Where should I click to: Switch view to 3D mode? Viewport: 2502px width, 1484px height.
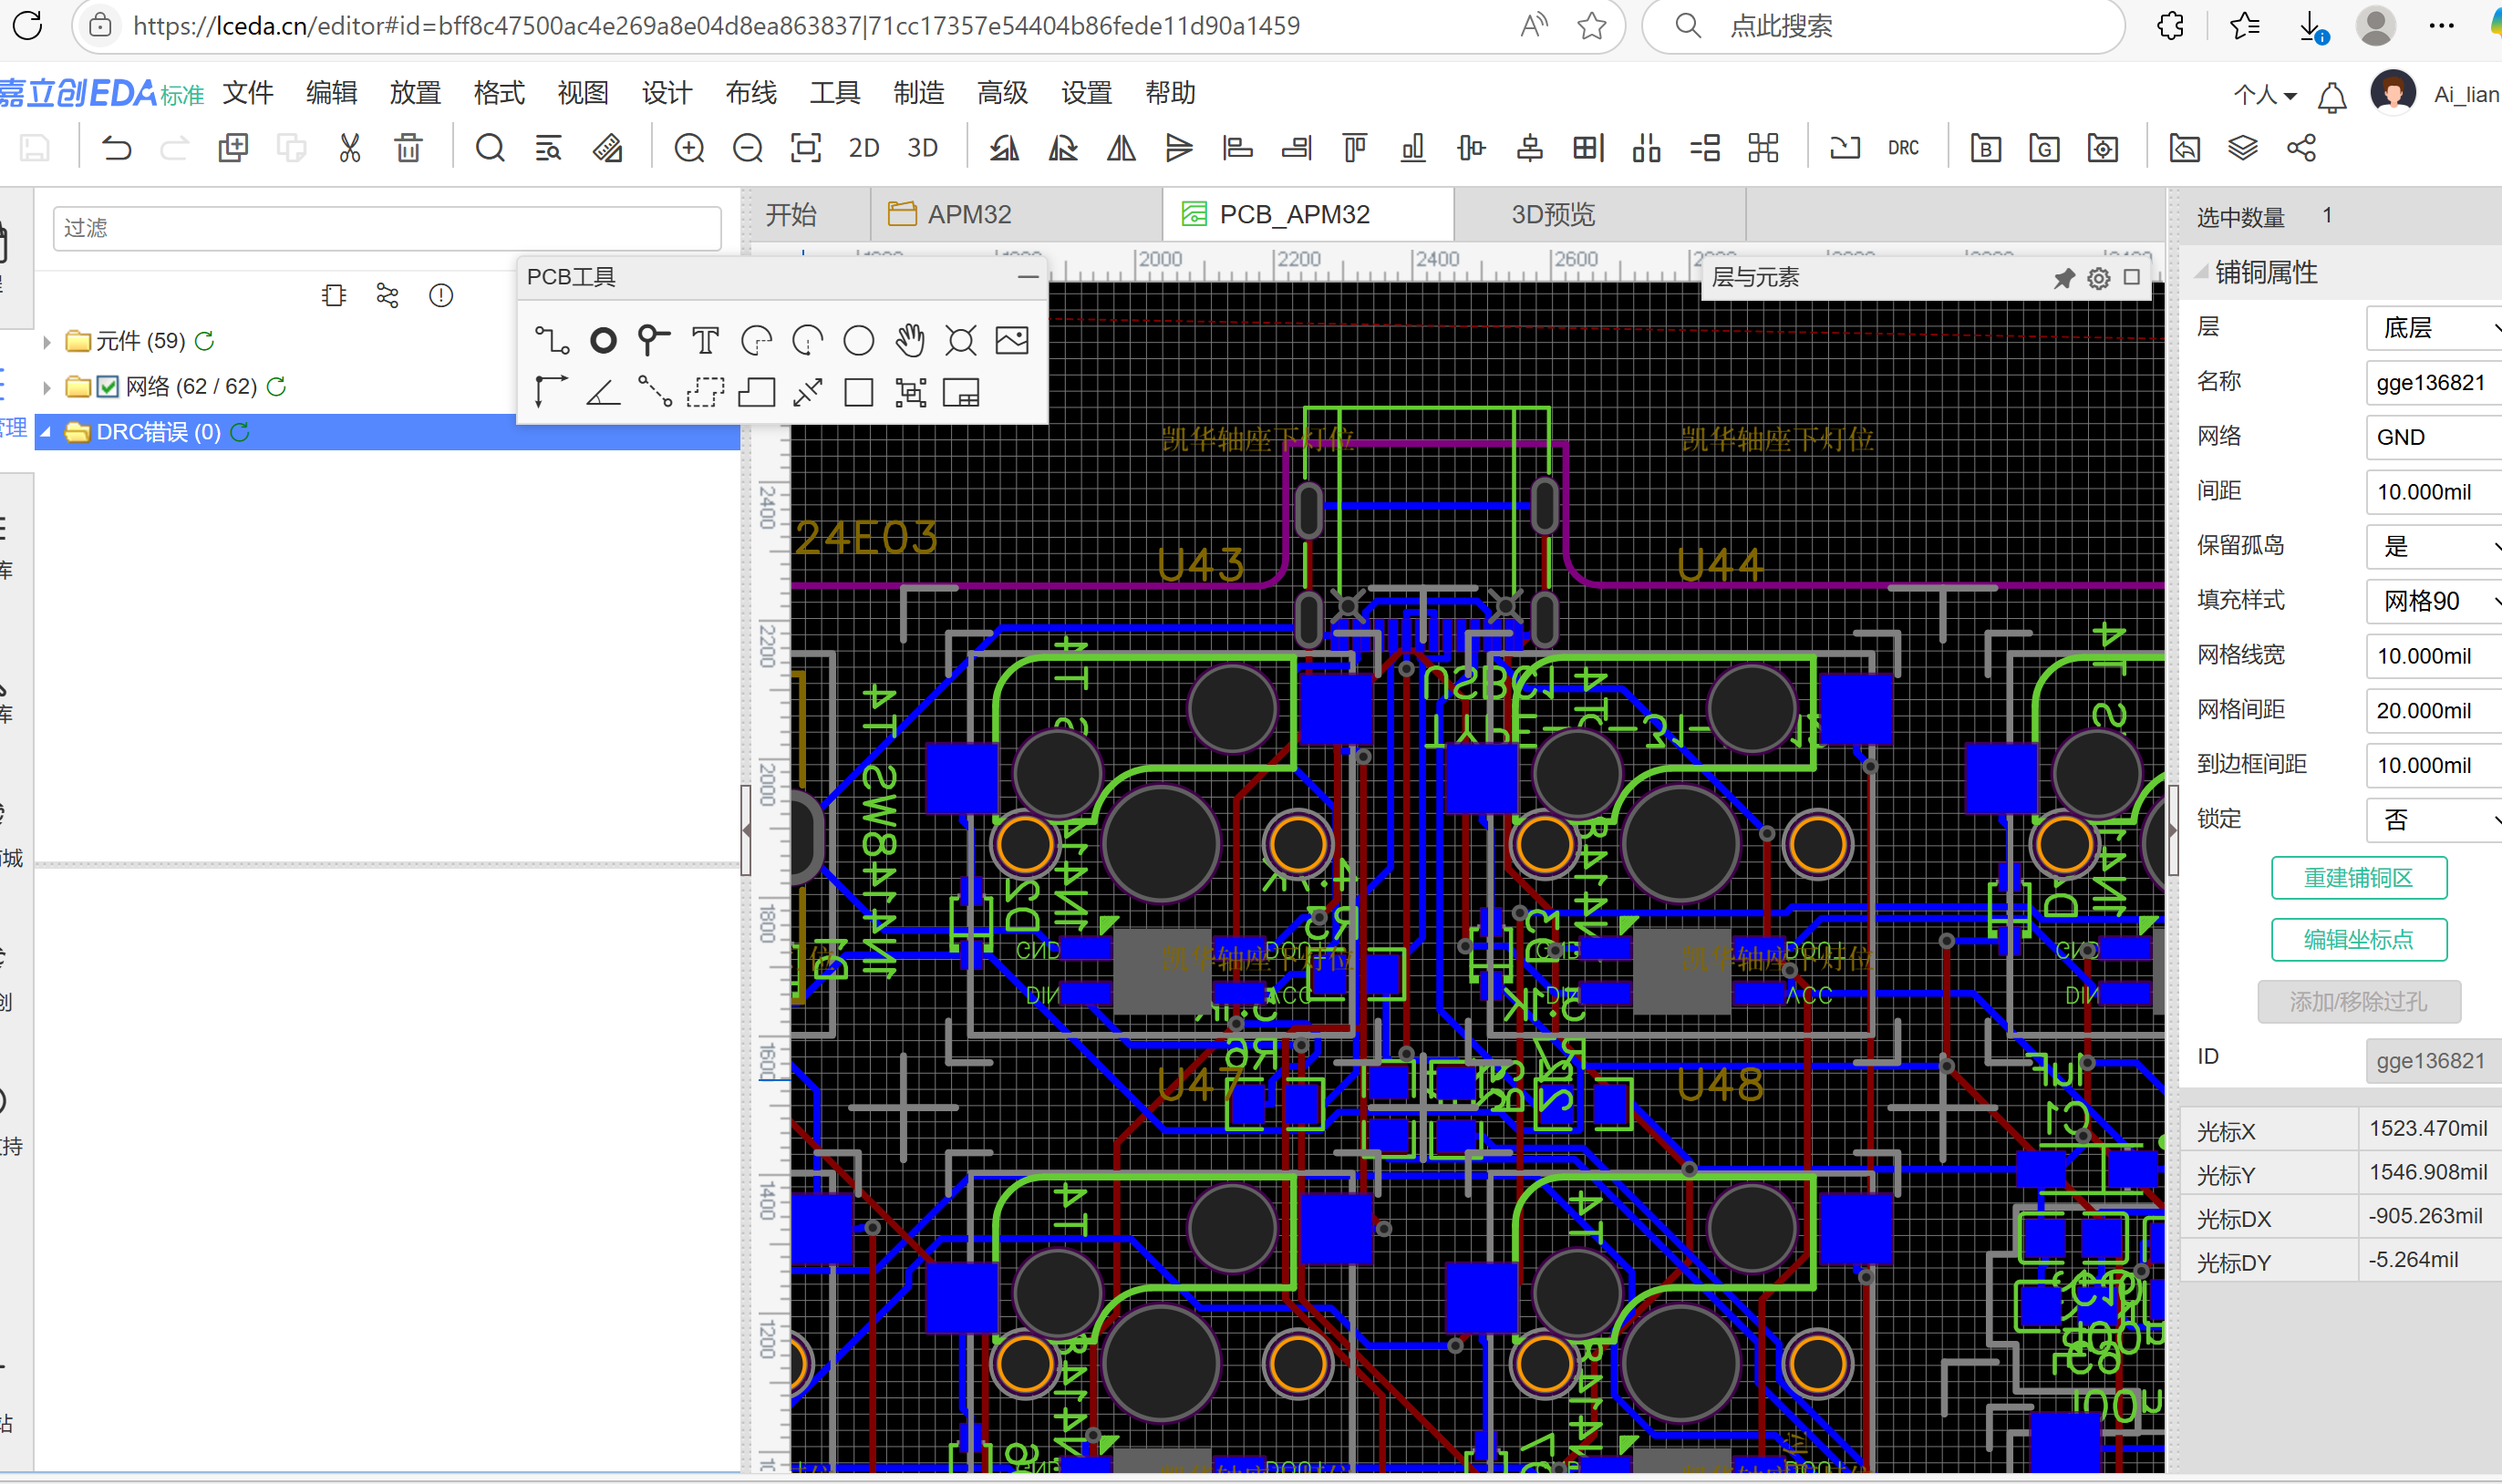tap(922, 148)
